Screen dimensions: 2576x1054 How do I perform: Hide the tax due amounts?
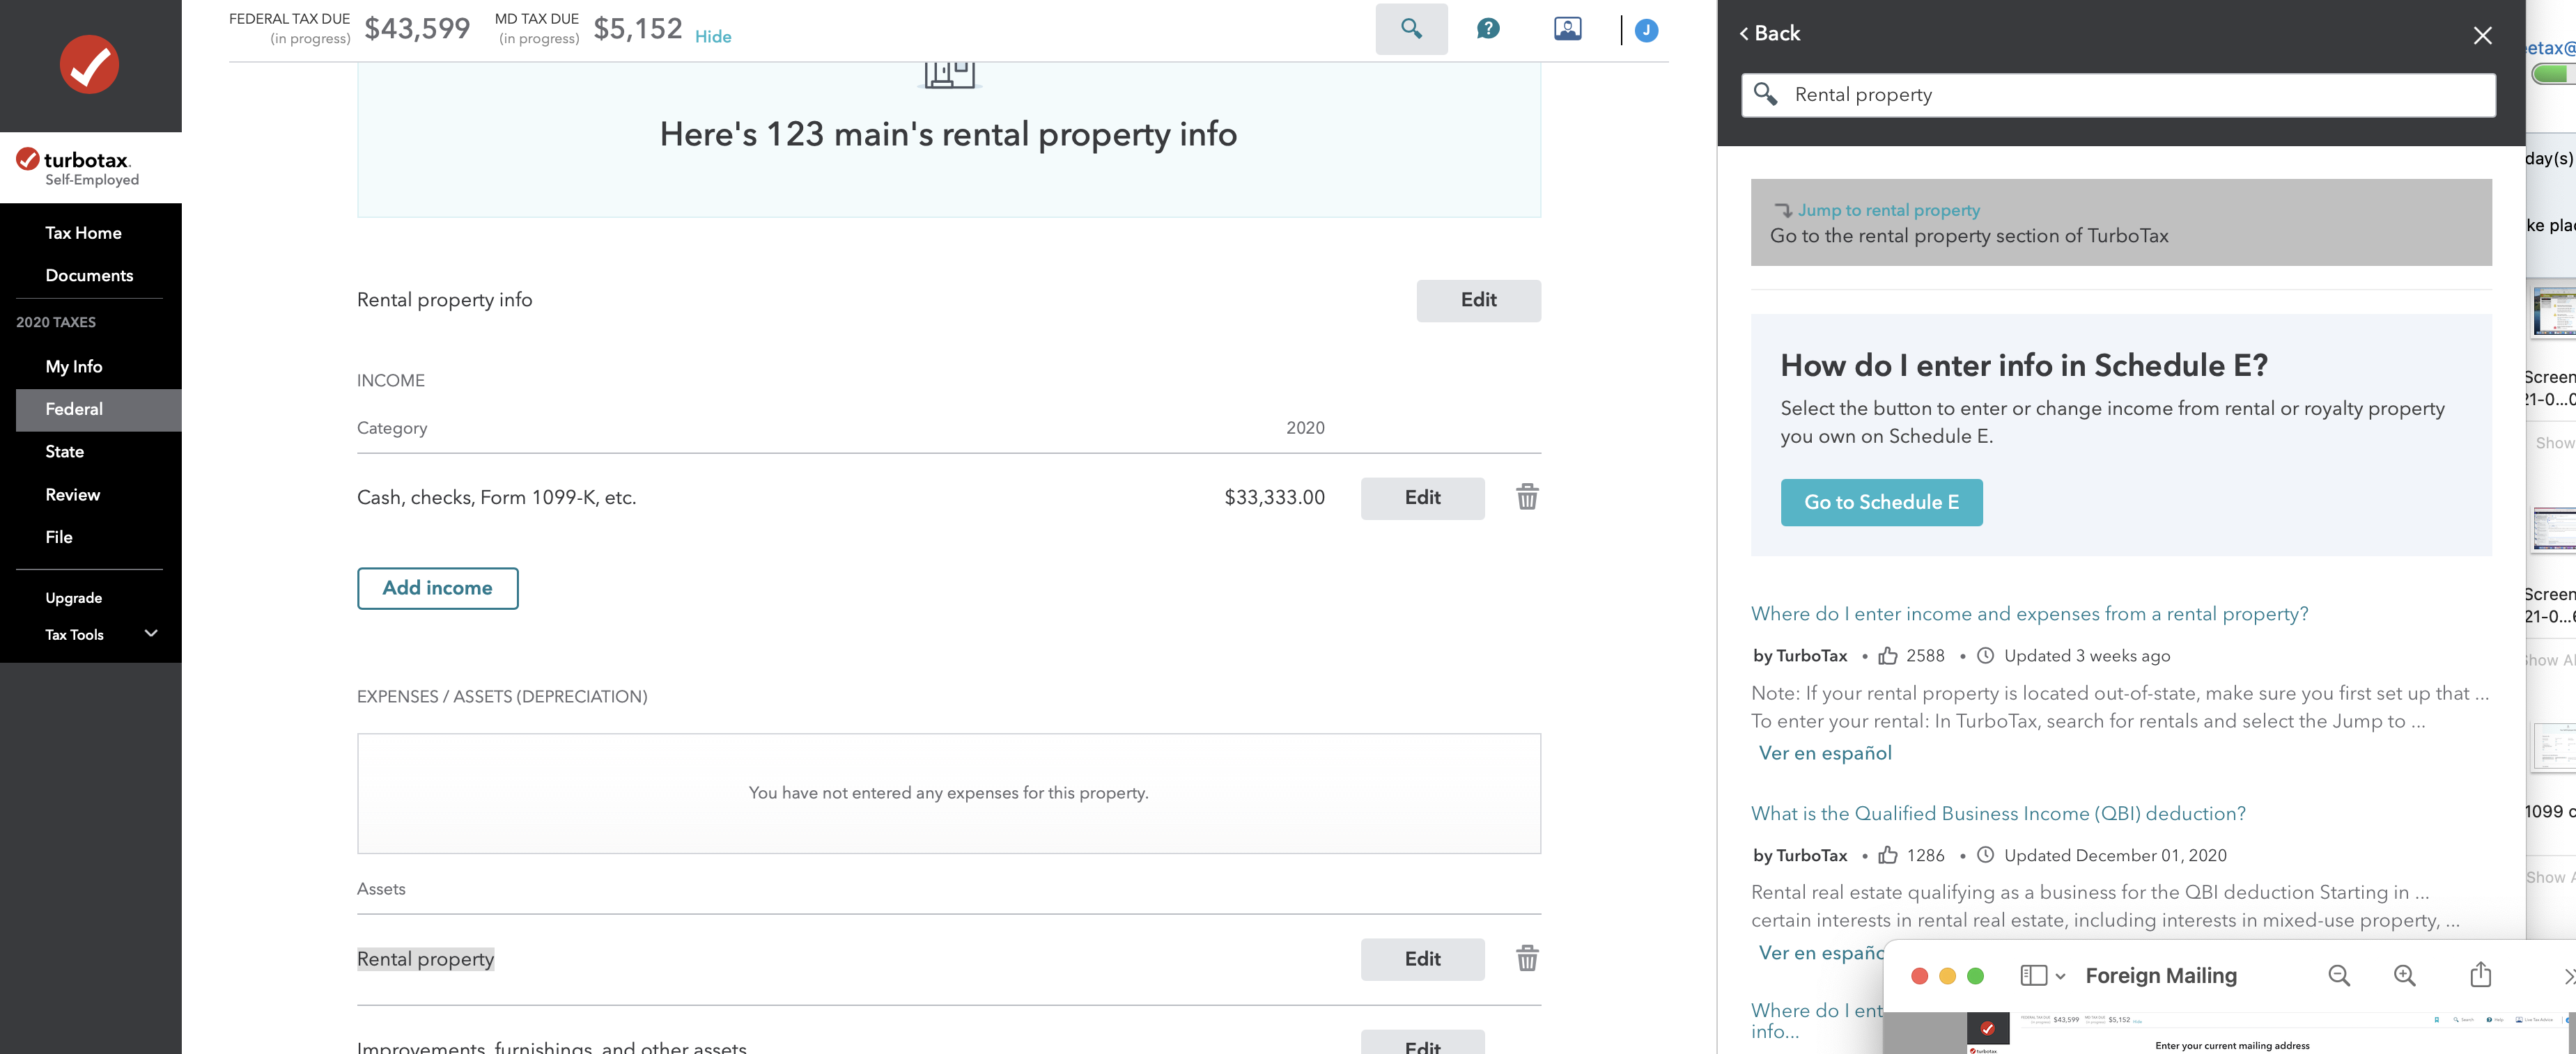[713, 37]
